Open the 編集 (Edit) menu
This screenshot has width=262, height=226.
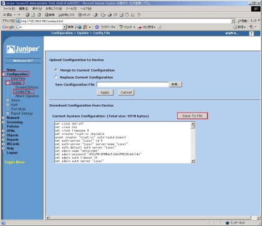(24, 9)
